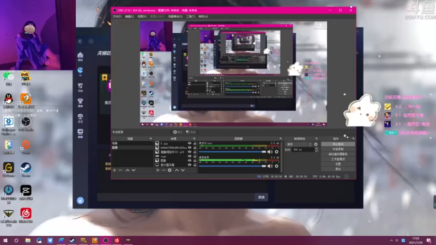Viewport: 436px width, 245px height.
Task: Click the home icon in the rear window sidebar
Action: point(80,56)
